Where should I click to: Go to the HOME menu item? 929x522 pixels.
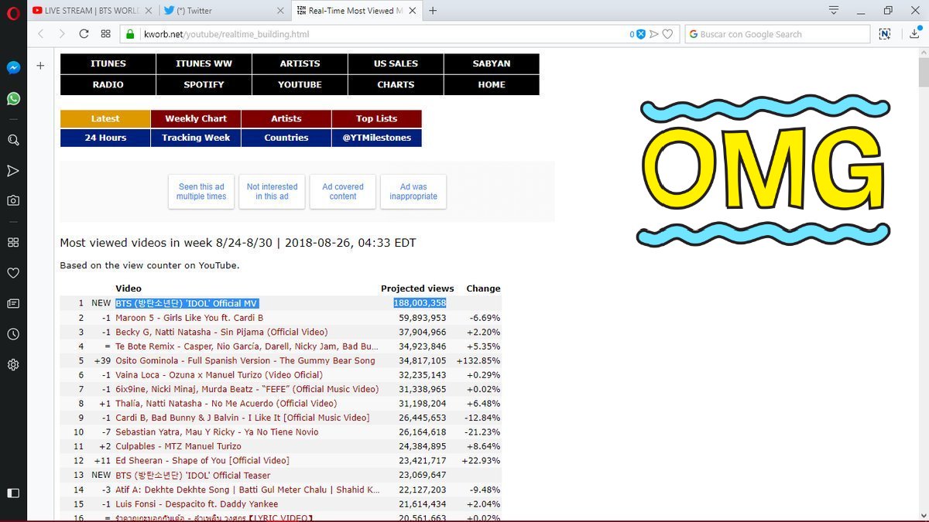pos(492,84)
